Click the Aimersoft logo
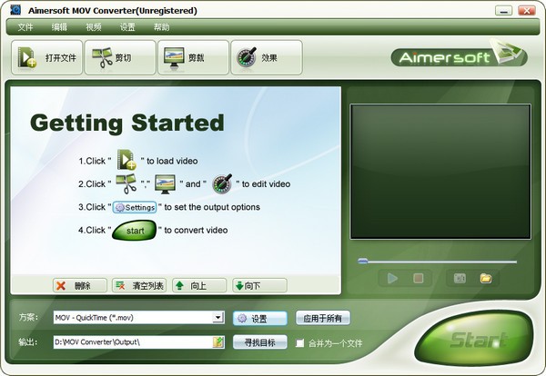Viewport: 546px width, 376px height. click(x=459, y=55)
